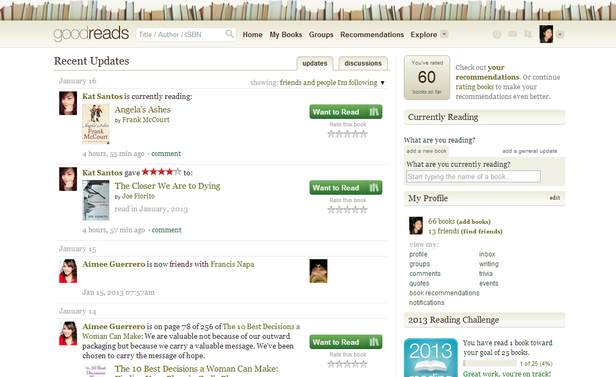Image resolution: width=616 pixels, height=377 pixels.
Task: Open the friend requests icon
Action: point(528,34)
